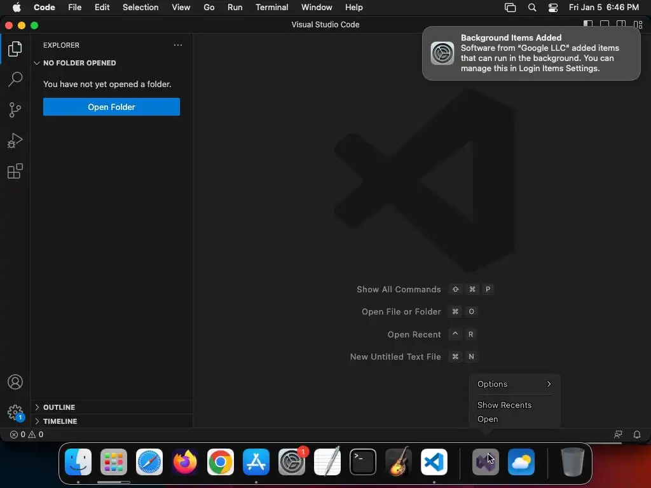Open Weather app from the Dock
Image resolution: width=651 pixels, height=488 pixels.
click(x=521, y=462)
